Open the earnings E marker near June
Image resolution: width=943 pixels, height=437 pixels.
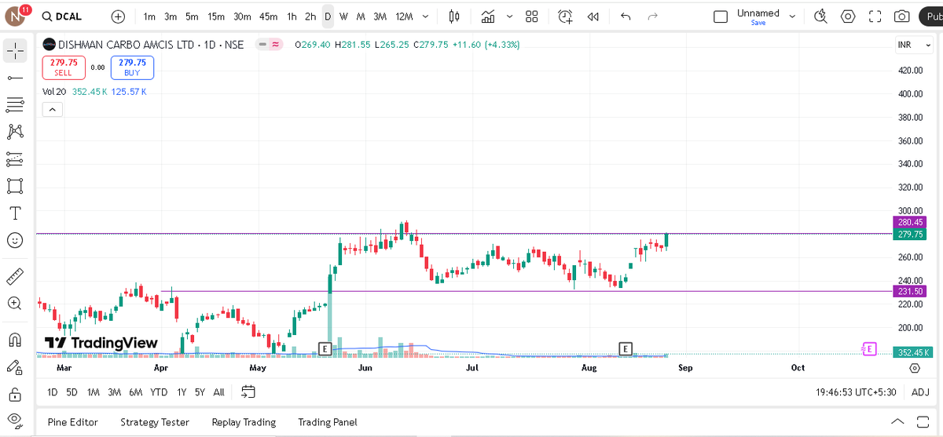point(324,348)
